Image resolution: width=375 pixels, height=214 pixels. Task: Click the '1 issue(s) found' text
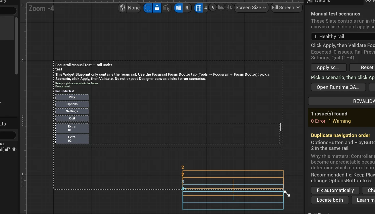(x=329, y=114)
